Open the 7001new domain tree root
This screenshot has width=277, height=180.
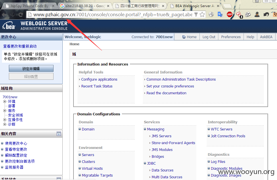tap(10, 97)
